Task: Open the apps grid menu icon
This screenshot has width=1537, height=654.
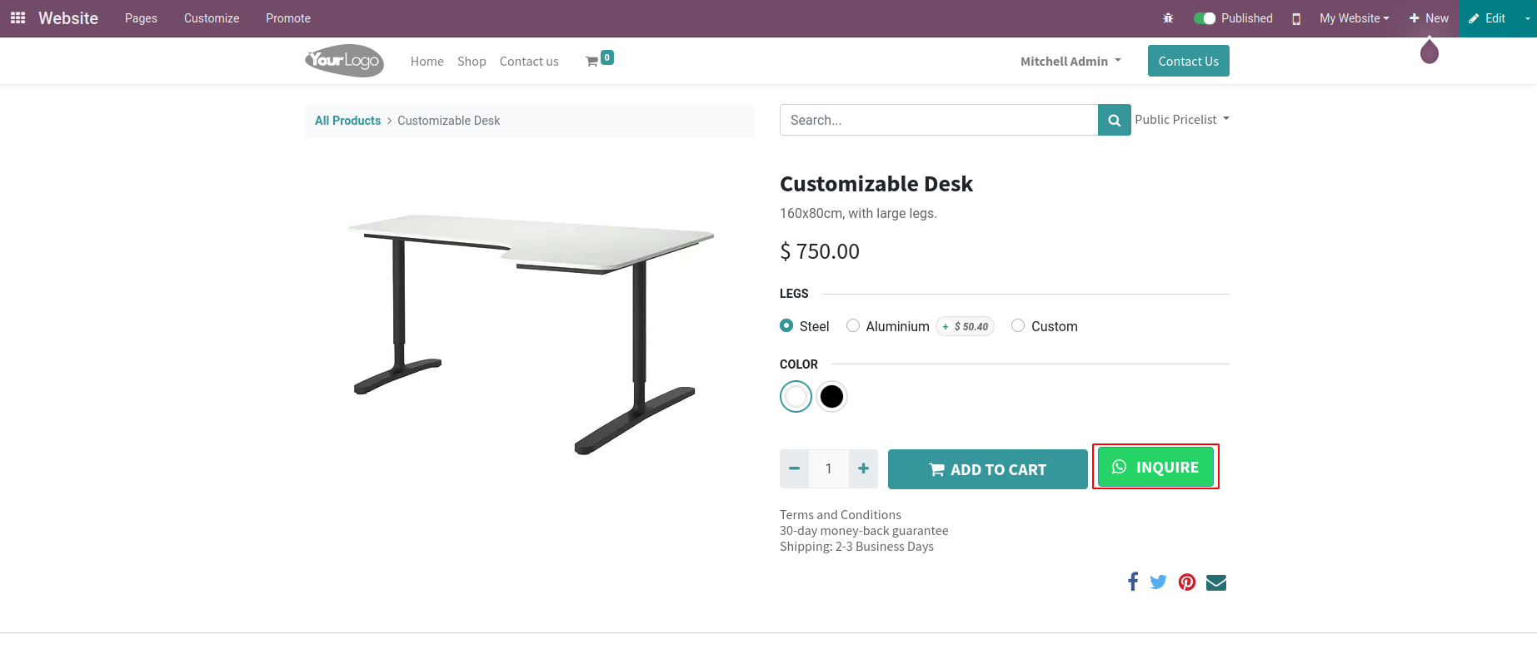Action: pyautogui.click(x=17, y=17)
